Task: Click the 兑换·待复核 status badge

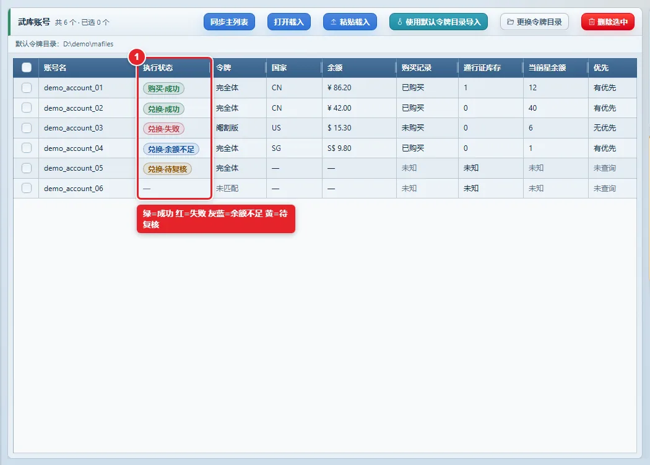Action: [168, 169]
